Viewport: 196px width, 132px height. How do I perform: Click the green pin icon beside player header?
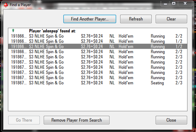[13, 30]
